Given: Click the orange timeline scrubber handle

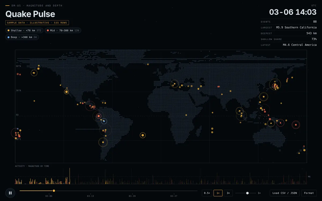Looking at the screenshot, I should click(54, 191).
